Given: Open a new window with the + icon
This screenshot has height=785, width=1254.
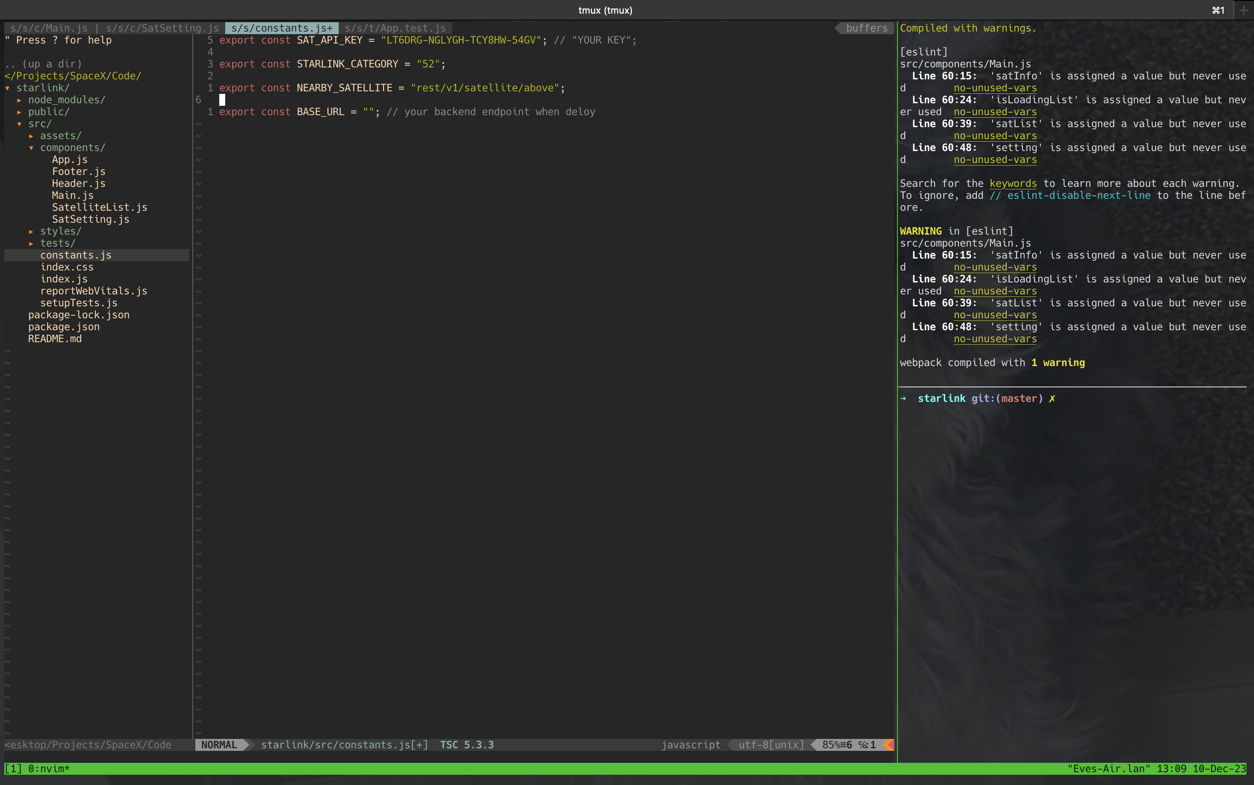Looking at the screenshot, I should click(x=1244, y=10).
